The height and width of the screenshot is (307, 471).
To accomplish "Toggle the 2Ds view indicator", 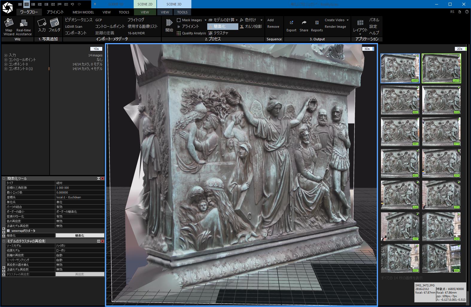I will (x=461, y=49).
